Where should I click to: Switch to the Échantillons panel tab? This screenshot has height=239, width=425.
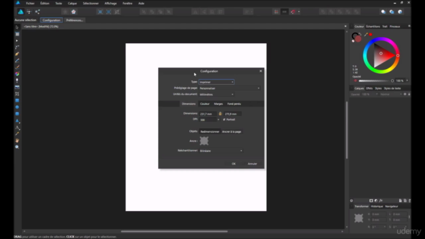tap(373, 27)
